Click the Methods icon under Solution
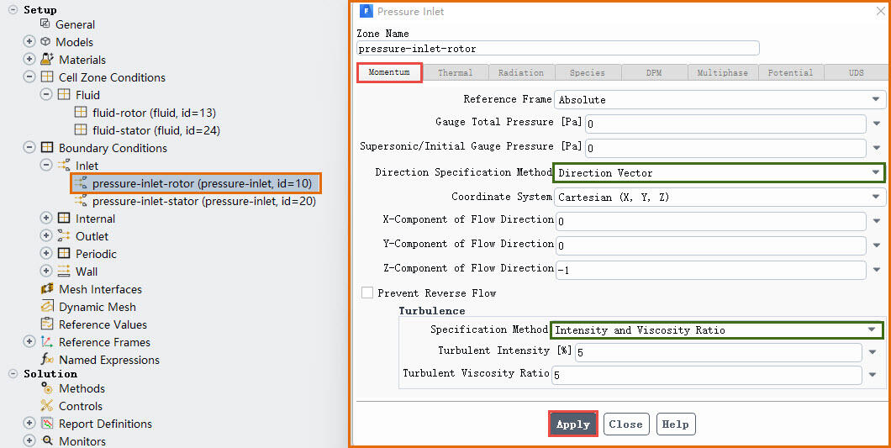Image resolution: width=891 pixels, height=448 pixels. click(x=47, y=388)
